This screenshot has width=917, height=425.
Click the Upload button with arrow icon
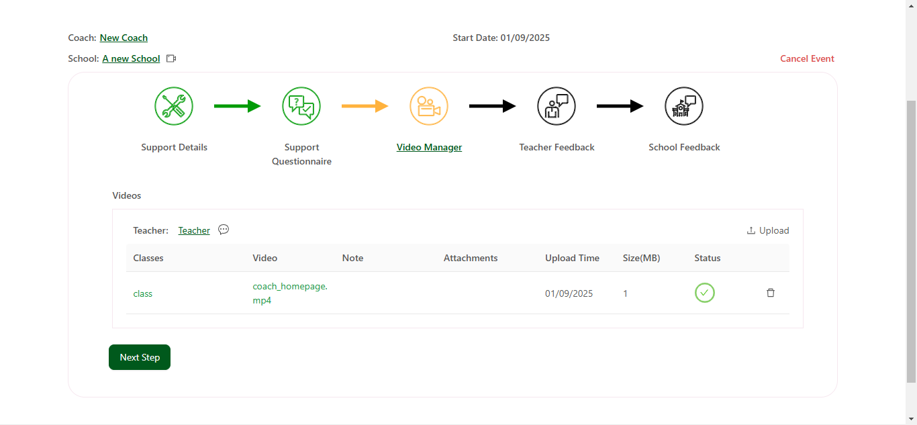tap(768, 230)
